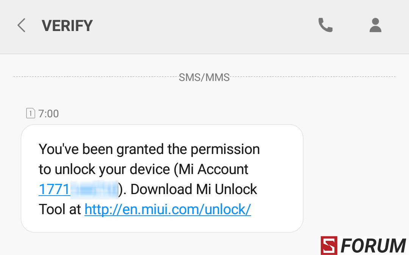Screen dimensions: 409x255
Task: Tap blank header area between title and phone
Action: point(205,25)
